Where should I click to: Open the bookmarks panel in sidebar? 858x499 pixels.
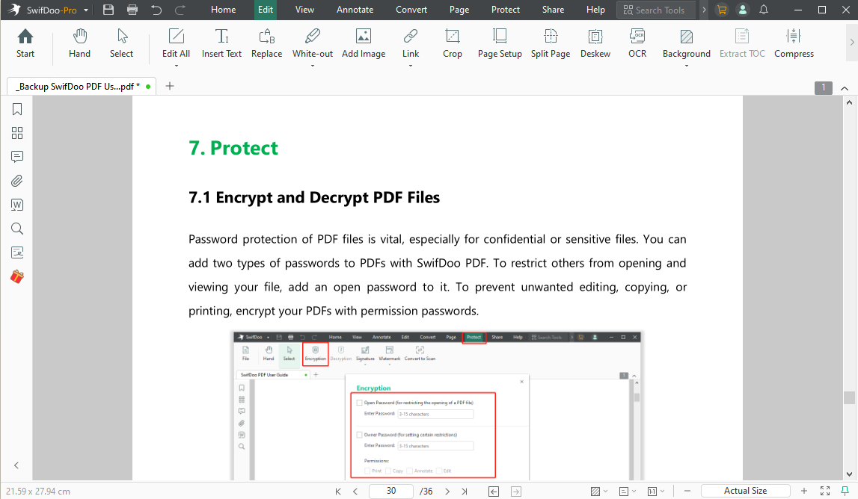[17, 109]
